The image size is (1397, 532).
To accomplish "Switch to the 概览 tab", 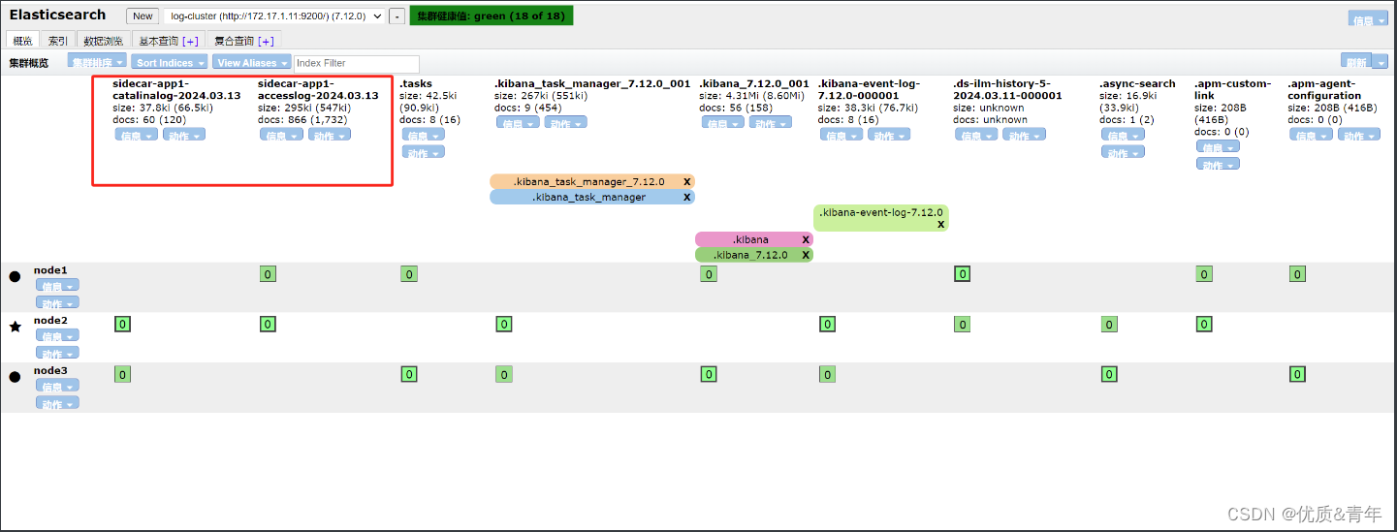I will pyautogui.click(x=22, y=41).
